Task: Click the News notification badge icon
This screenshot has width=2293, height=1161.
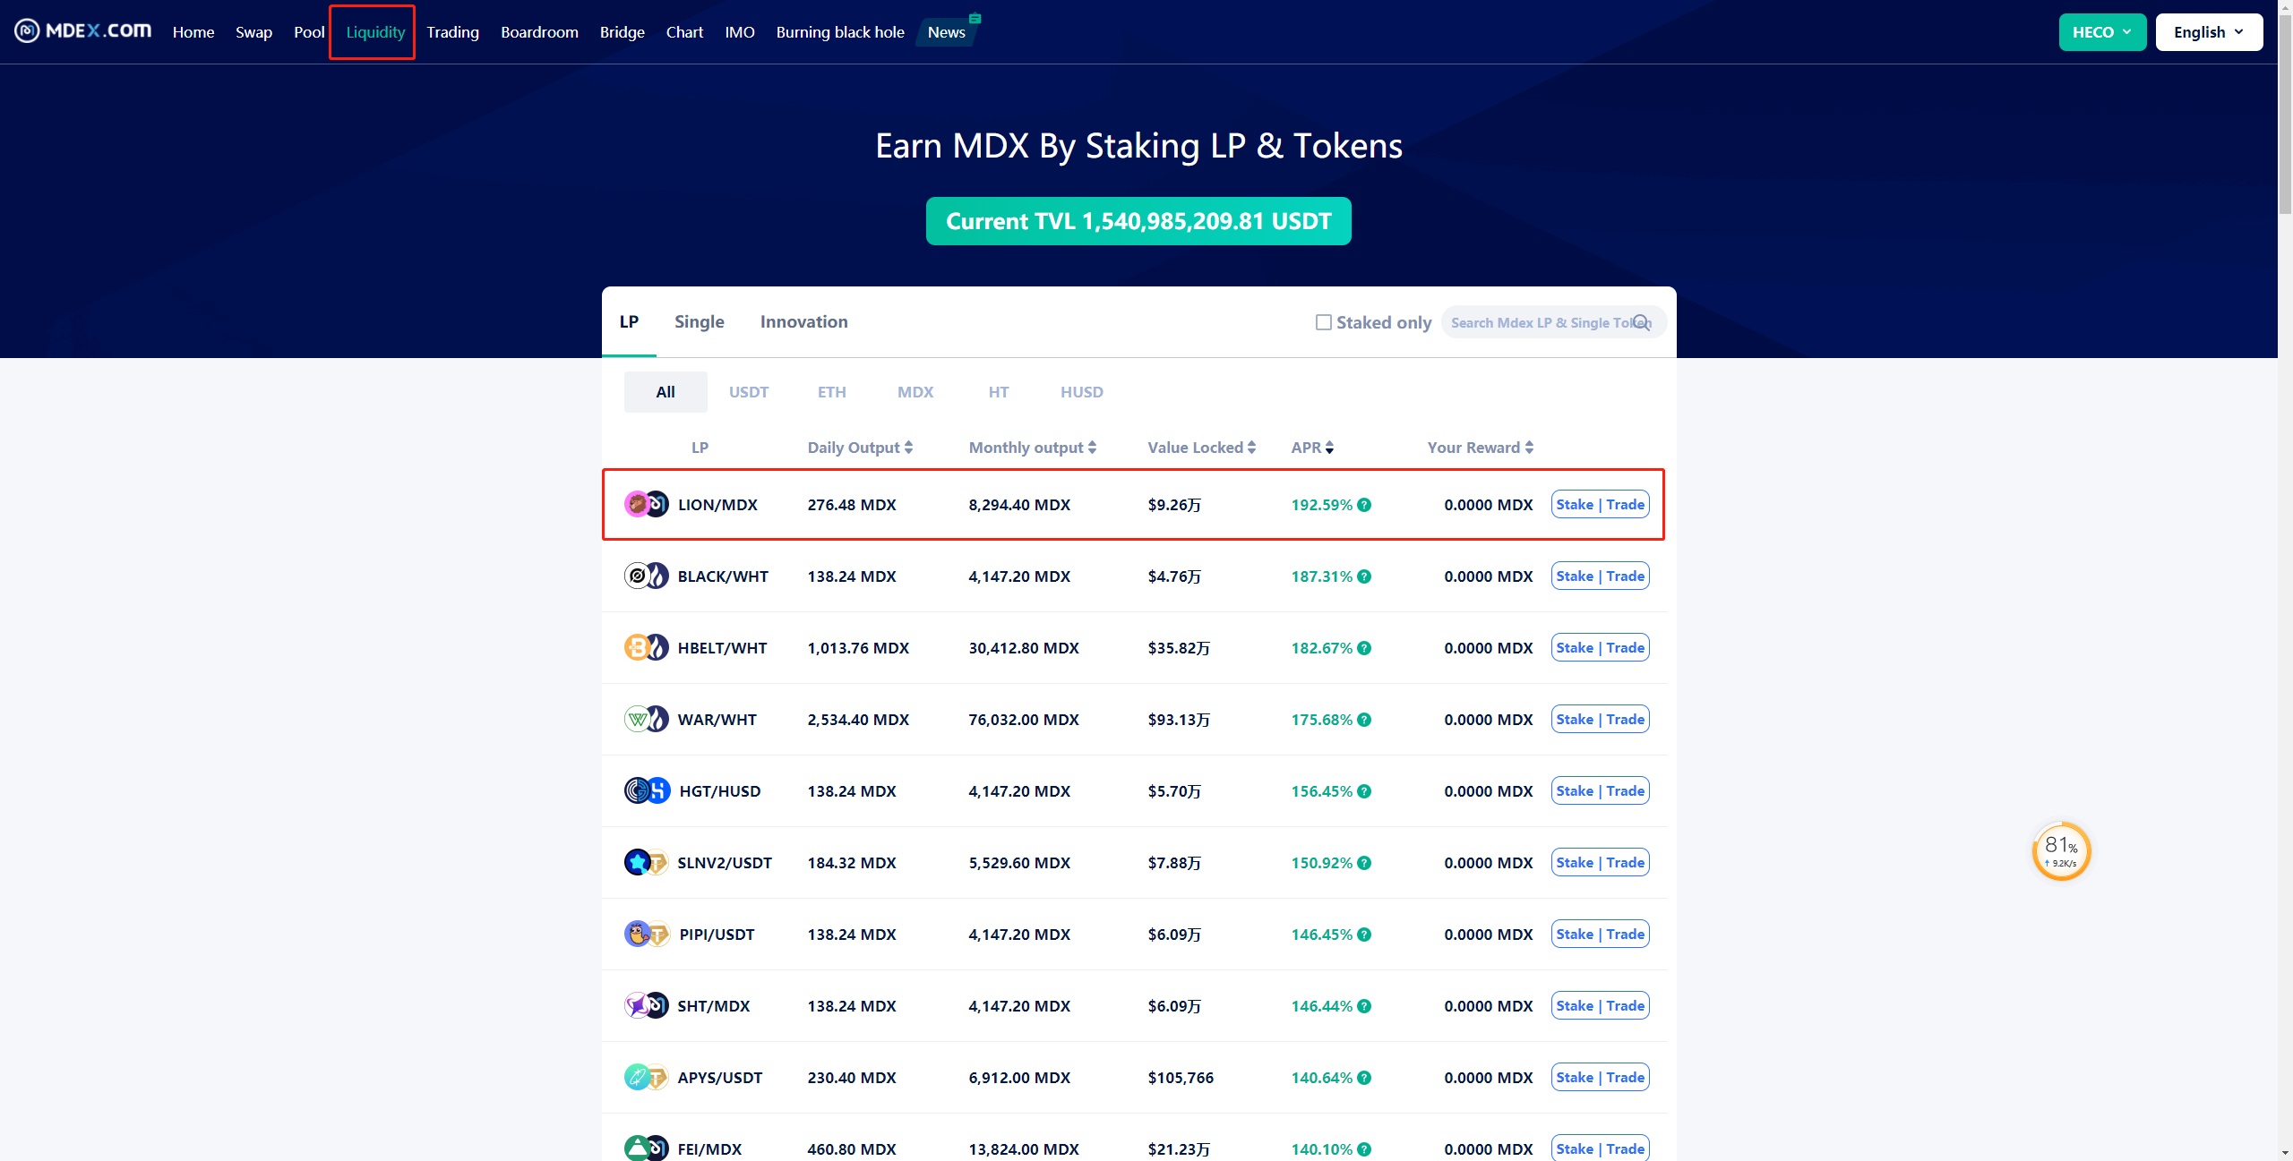Action: [x=975, y=18]
